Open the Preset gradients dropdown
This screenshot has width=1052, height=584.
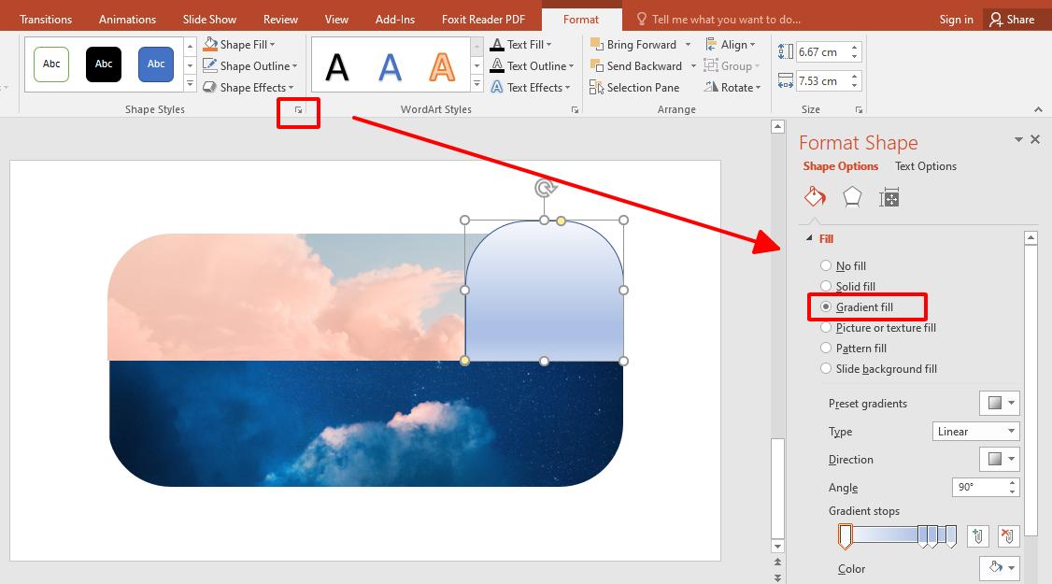[x=999, y=403]
